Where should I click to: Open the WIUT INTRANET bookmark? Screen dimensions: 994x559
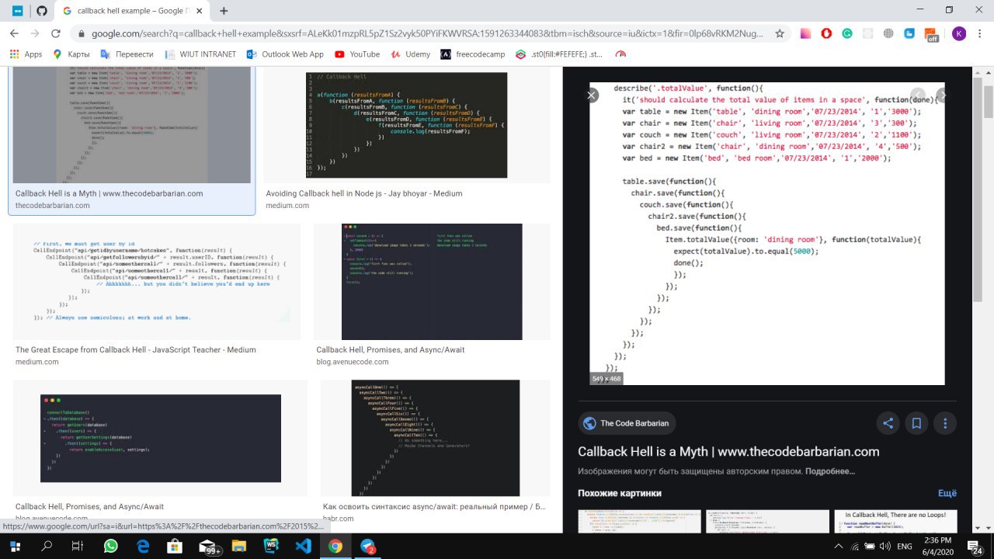(x=202, y=54)
